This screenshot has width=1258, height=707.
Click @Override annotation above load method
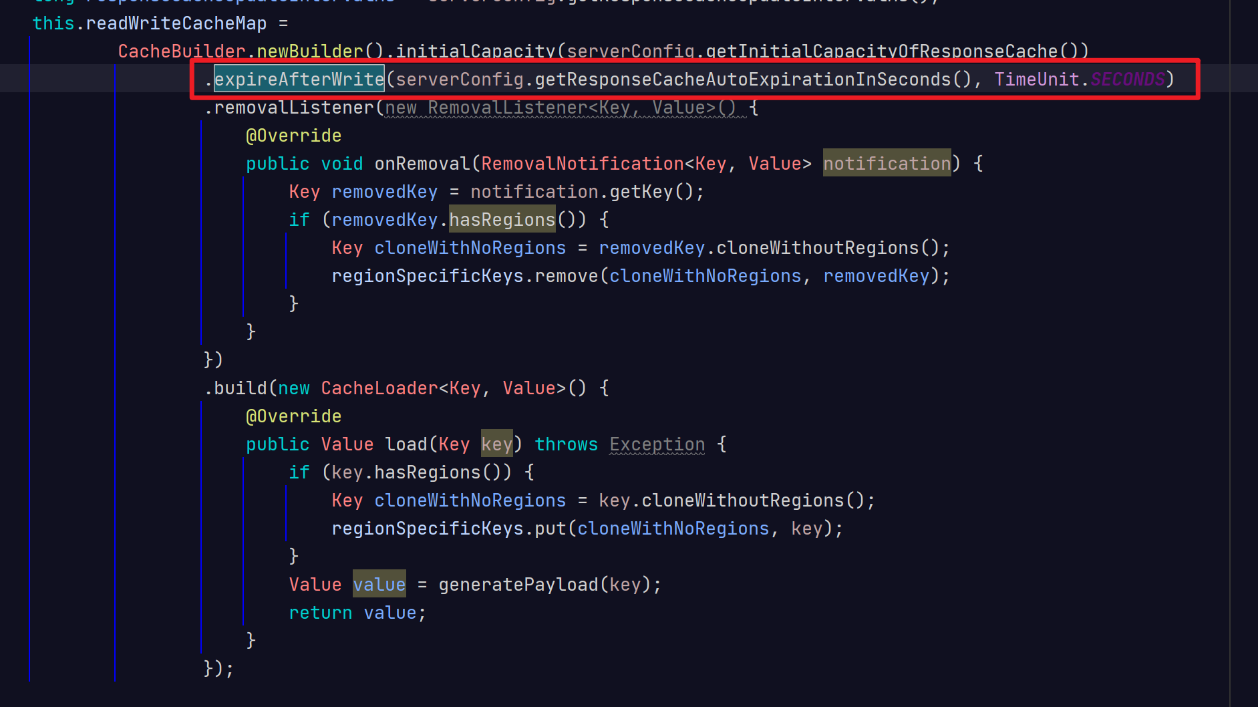click(294, 416)
